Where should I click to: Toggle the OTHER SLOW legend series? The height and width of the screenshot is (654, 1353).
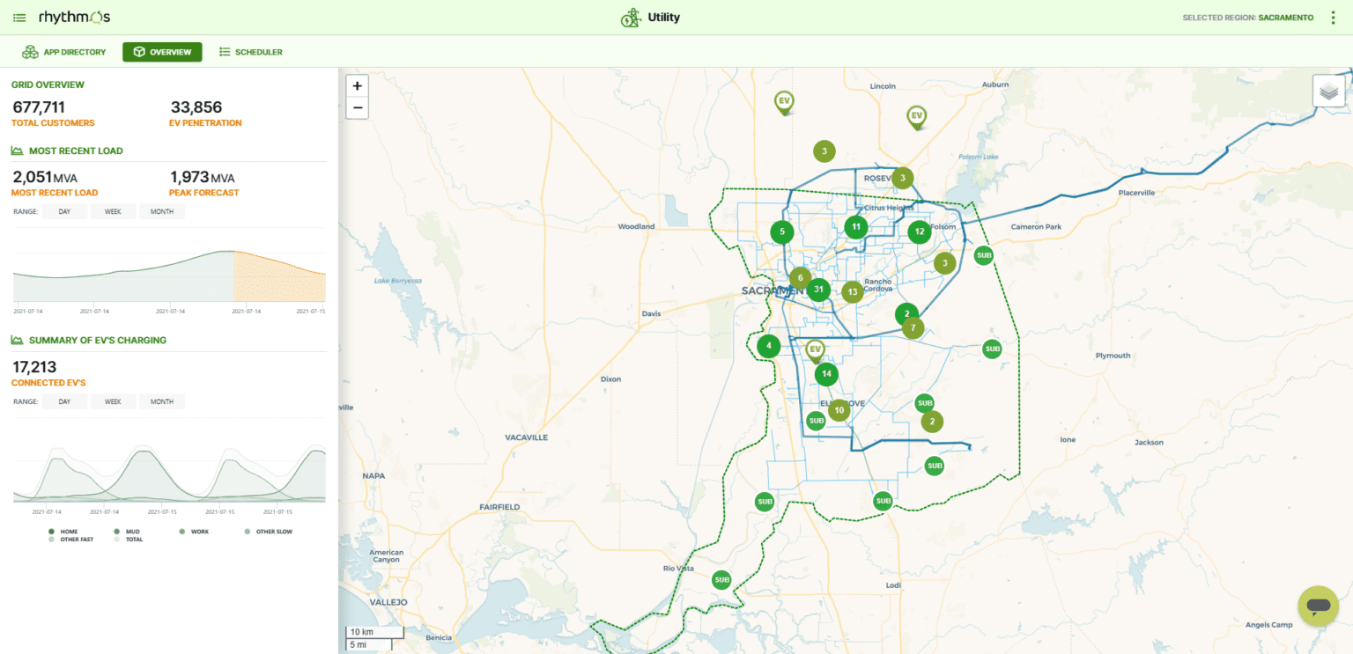[x=268, y=532]
